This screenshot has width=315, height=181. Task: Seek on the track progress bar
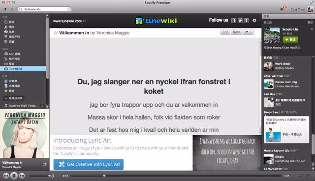[x=176, y=176]
